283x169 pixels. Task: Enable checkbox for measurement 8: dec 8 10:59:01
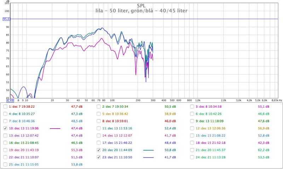[99, 121]
